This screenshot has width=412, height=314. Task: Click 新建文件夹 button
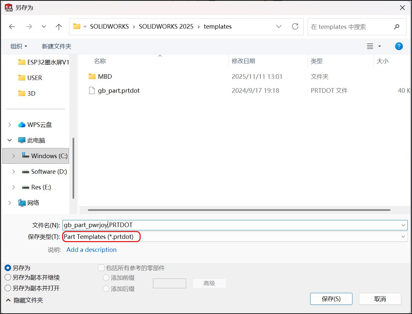(x=57, y=46)
